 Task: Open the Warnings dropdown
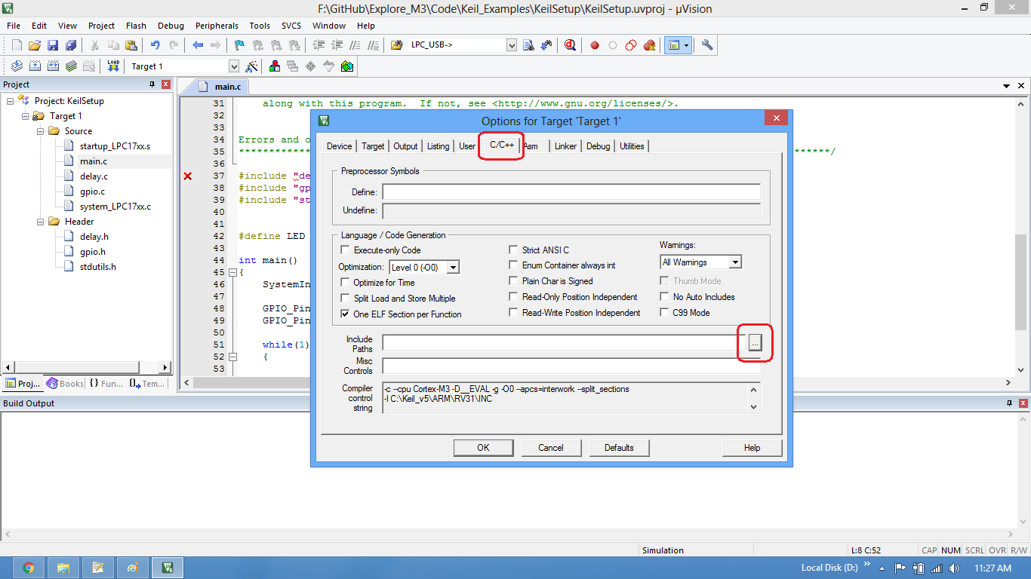(x=735, y=262)
